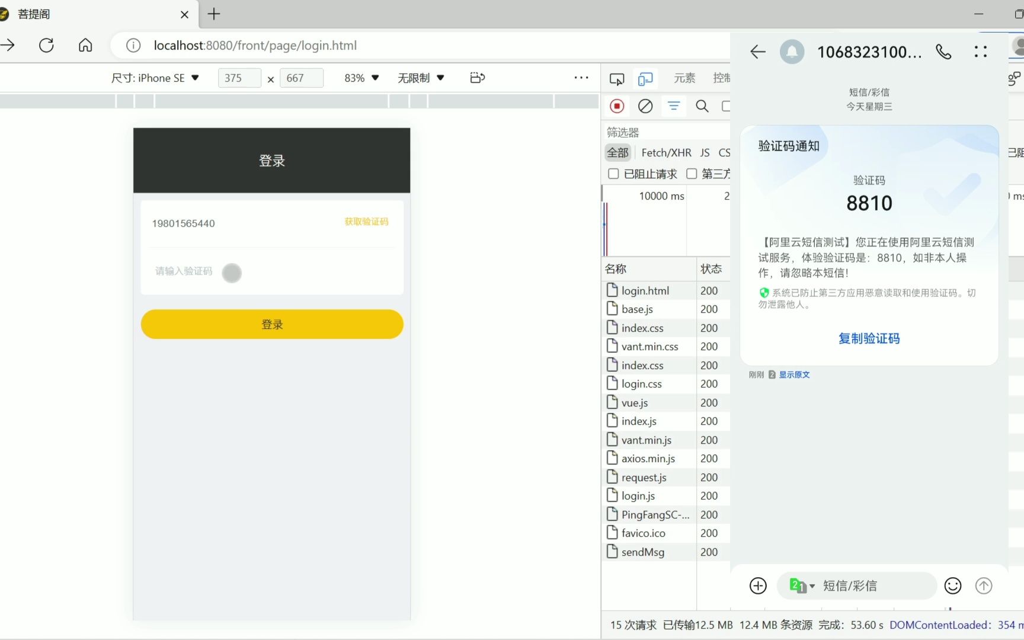Close the 菩提阁 tab
1024x640 pixels.
[184, 14]
